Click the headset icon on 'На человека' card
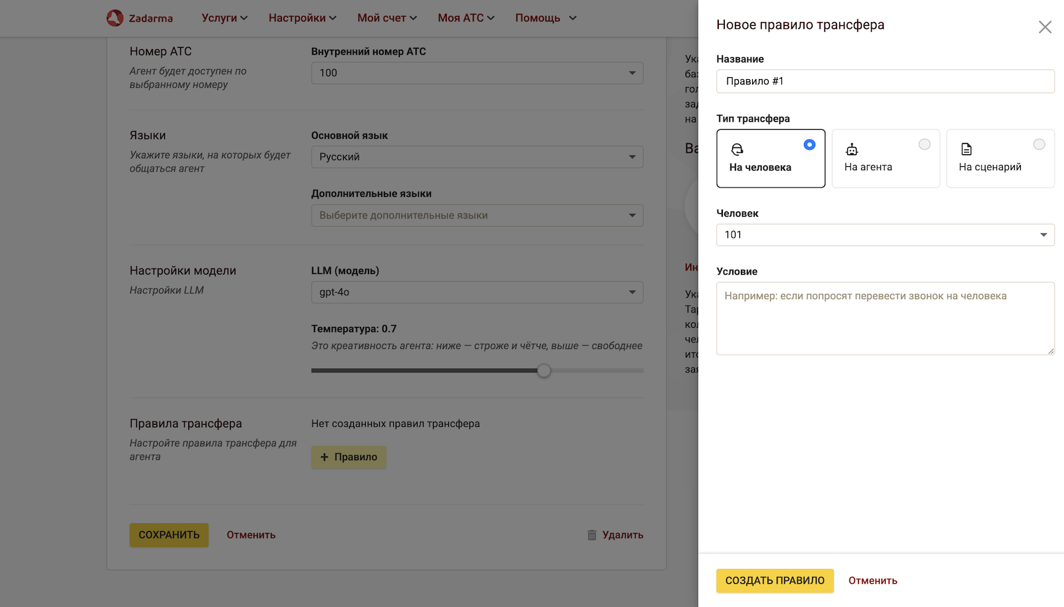The height and width of the screenshot is (607, 1064). tap(737, 150)
